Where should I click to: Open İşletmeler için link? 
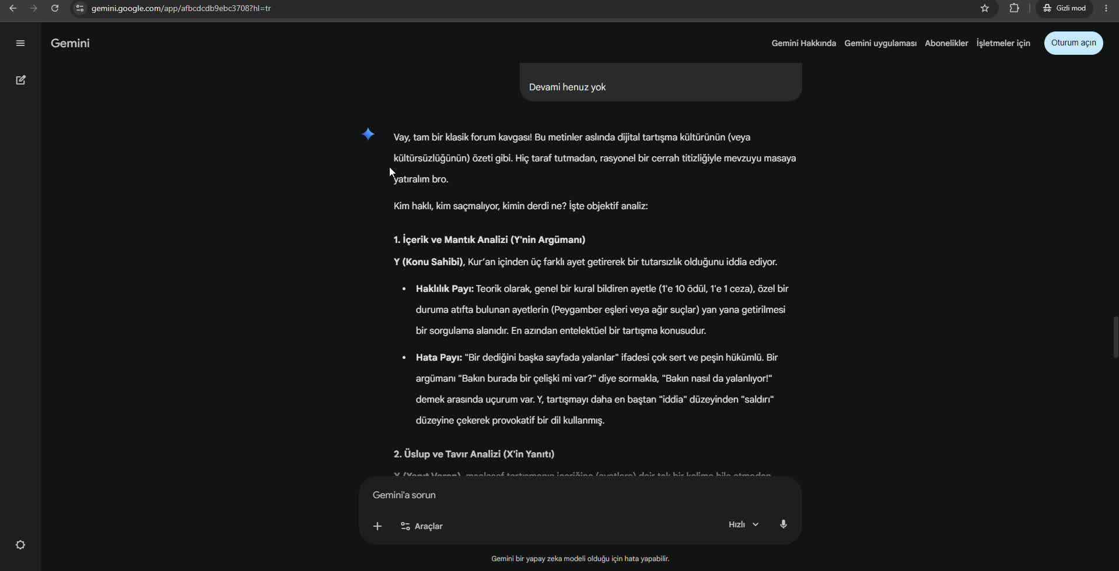pos(1003,43)
